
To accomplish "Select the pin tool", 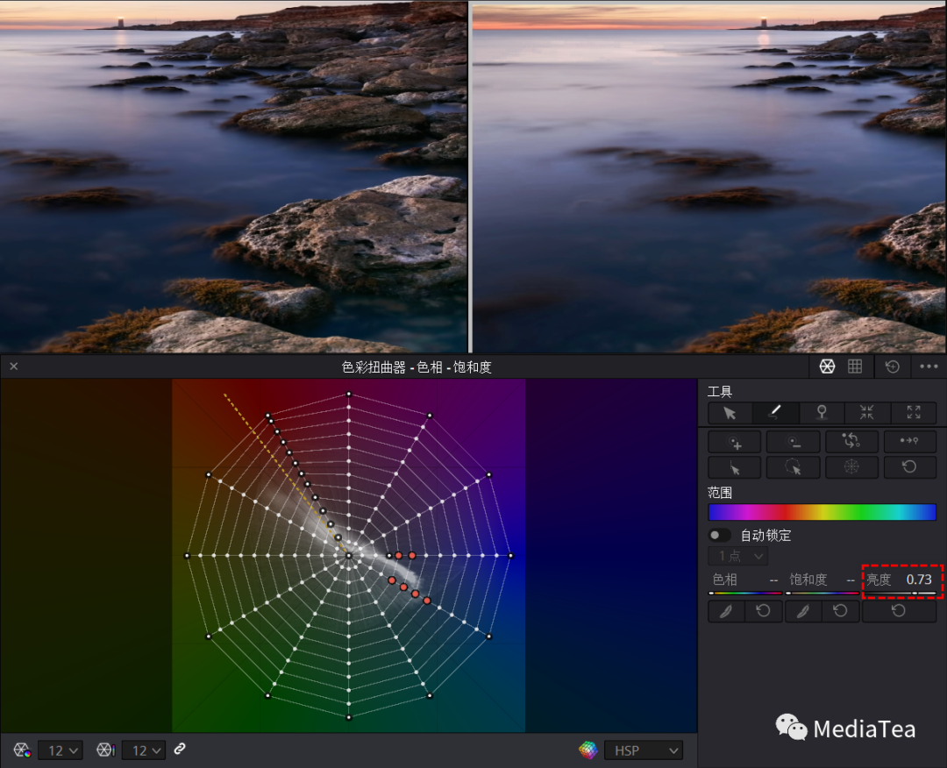I will pos(822,413).
